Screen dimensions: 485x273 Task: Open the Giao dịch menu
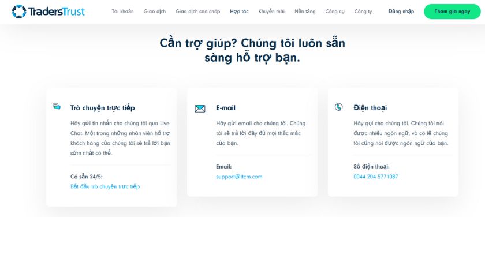coord(155,12)
